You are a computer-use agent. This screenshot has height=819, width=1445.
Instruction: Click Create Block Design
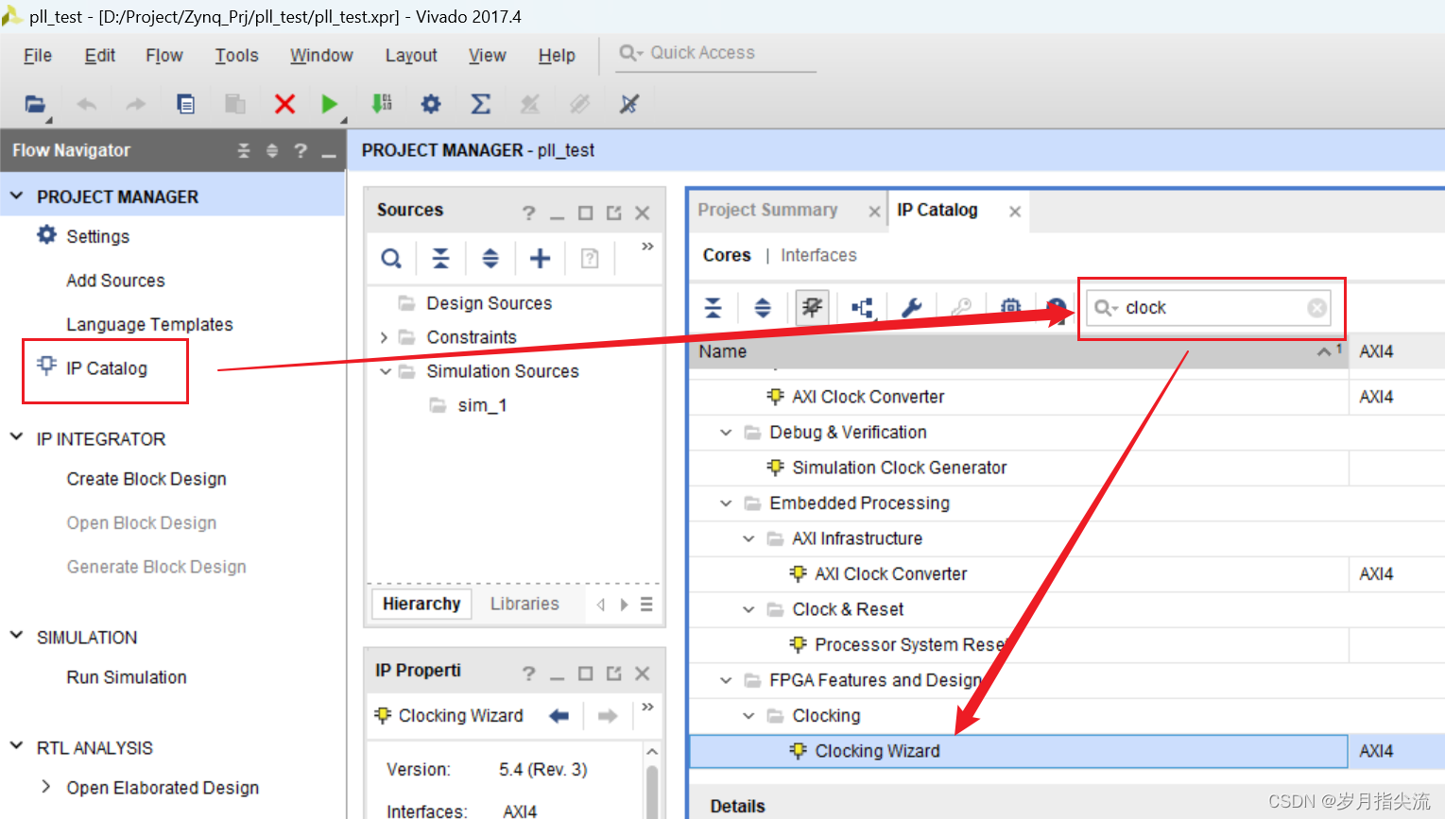[x=146, y=479]
